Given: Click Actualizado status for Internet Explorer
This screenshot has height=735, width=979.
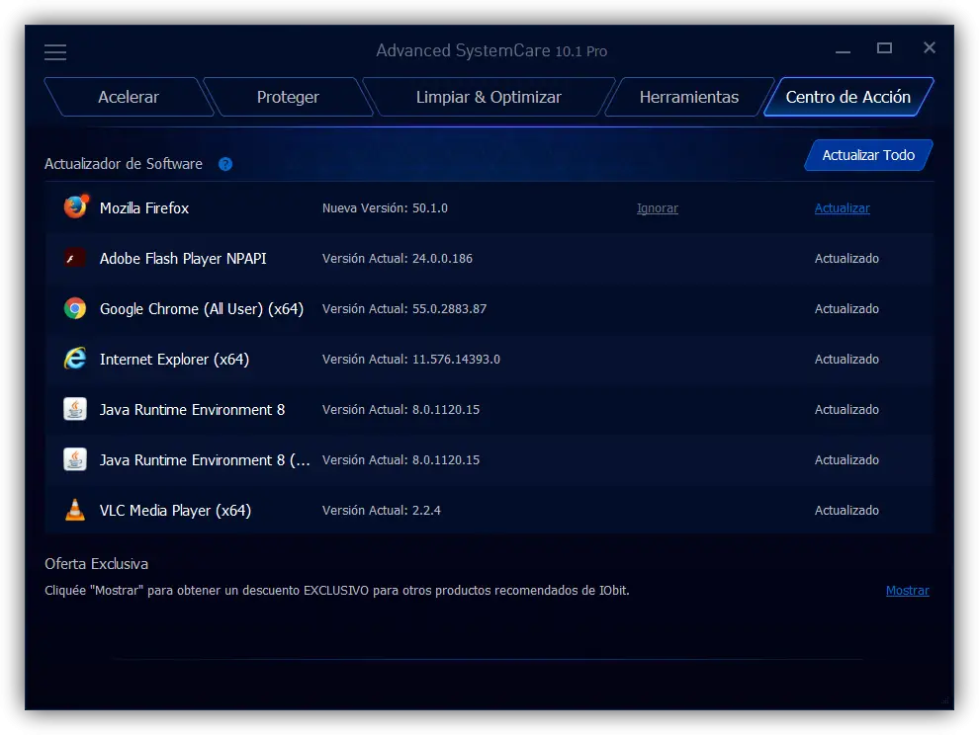Looking at the screenshot, I should click(x=846, y=360).
